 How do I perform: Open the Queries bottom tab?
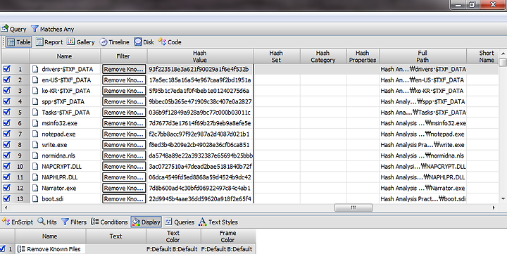pos(180,222)
